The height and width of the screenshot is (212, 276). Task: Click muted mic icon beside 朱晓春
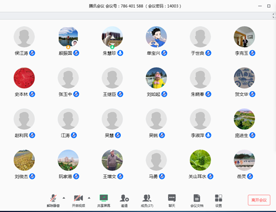point(208,94)
